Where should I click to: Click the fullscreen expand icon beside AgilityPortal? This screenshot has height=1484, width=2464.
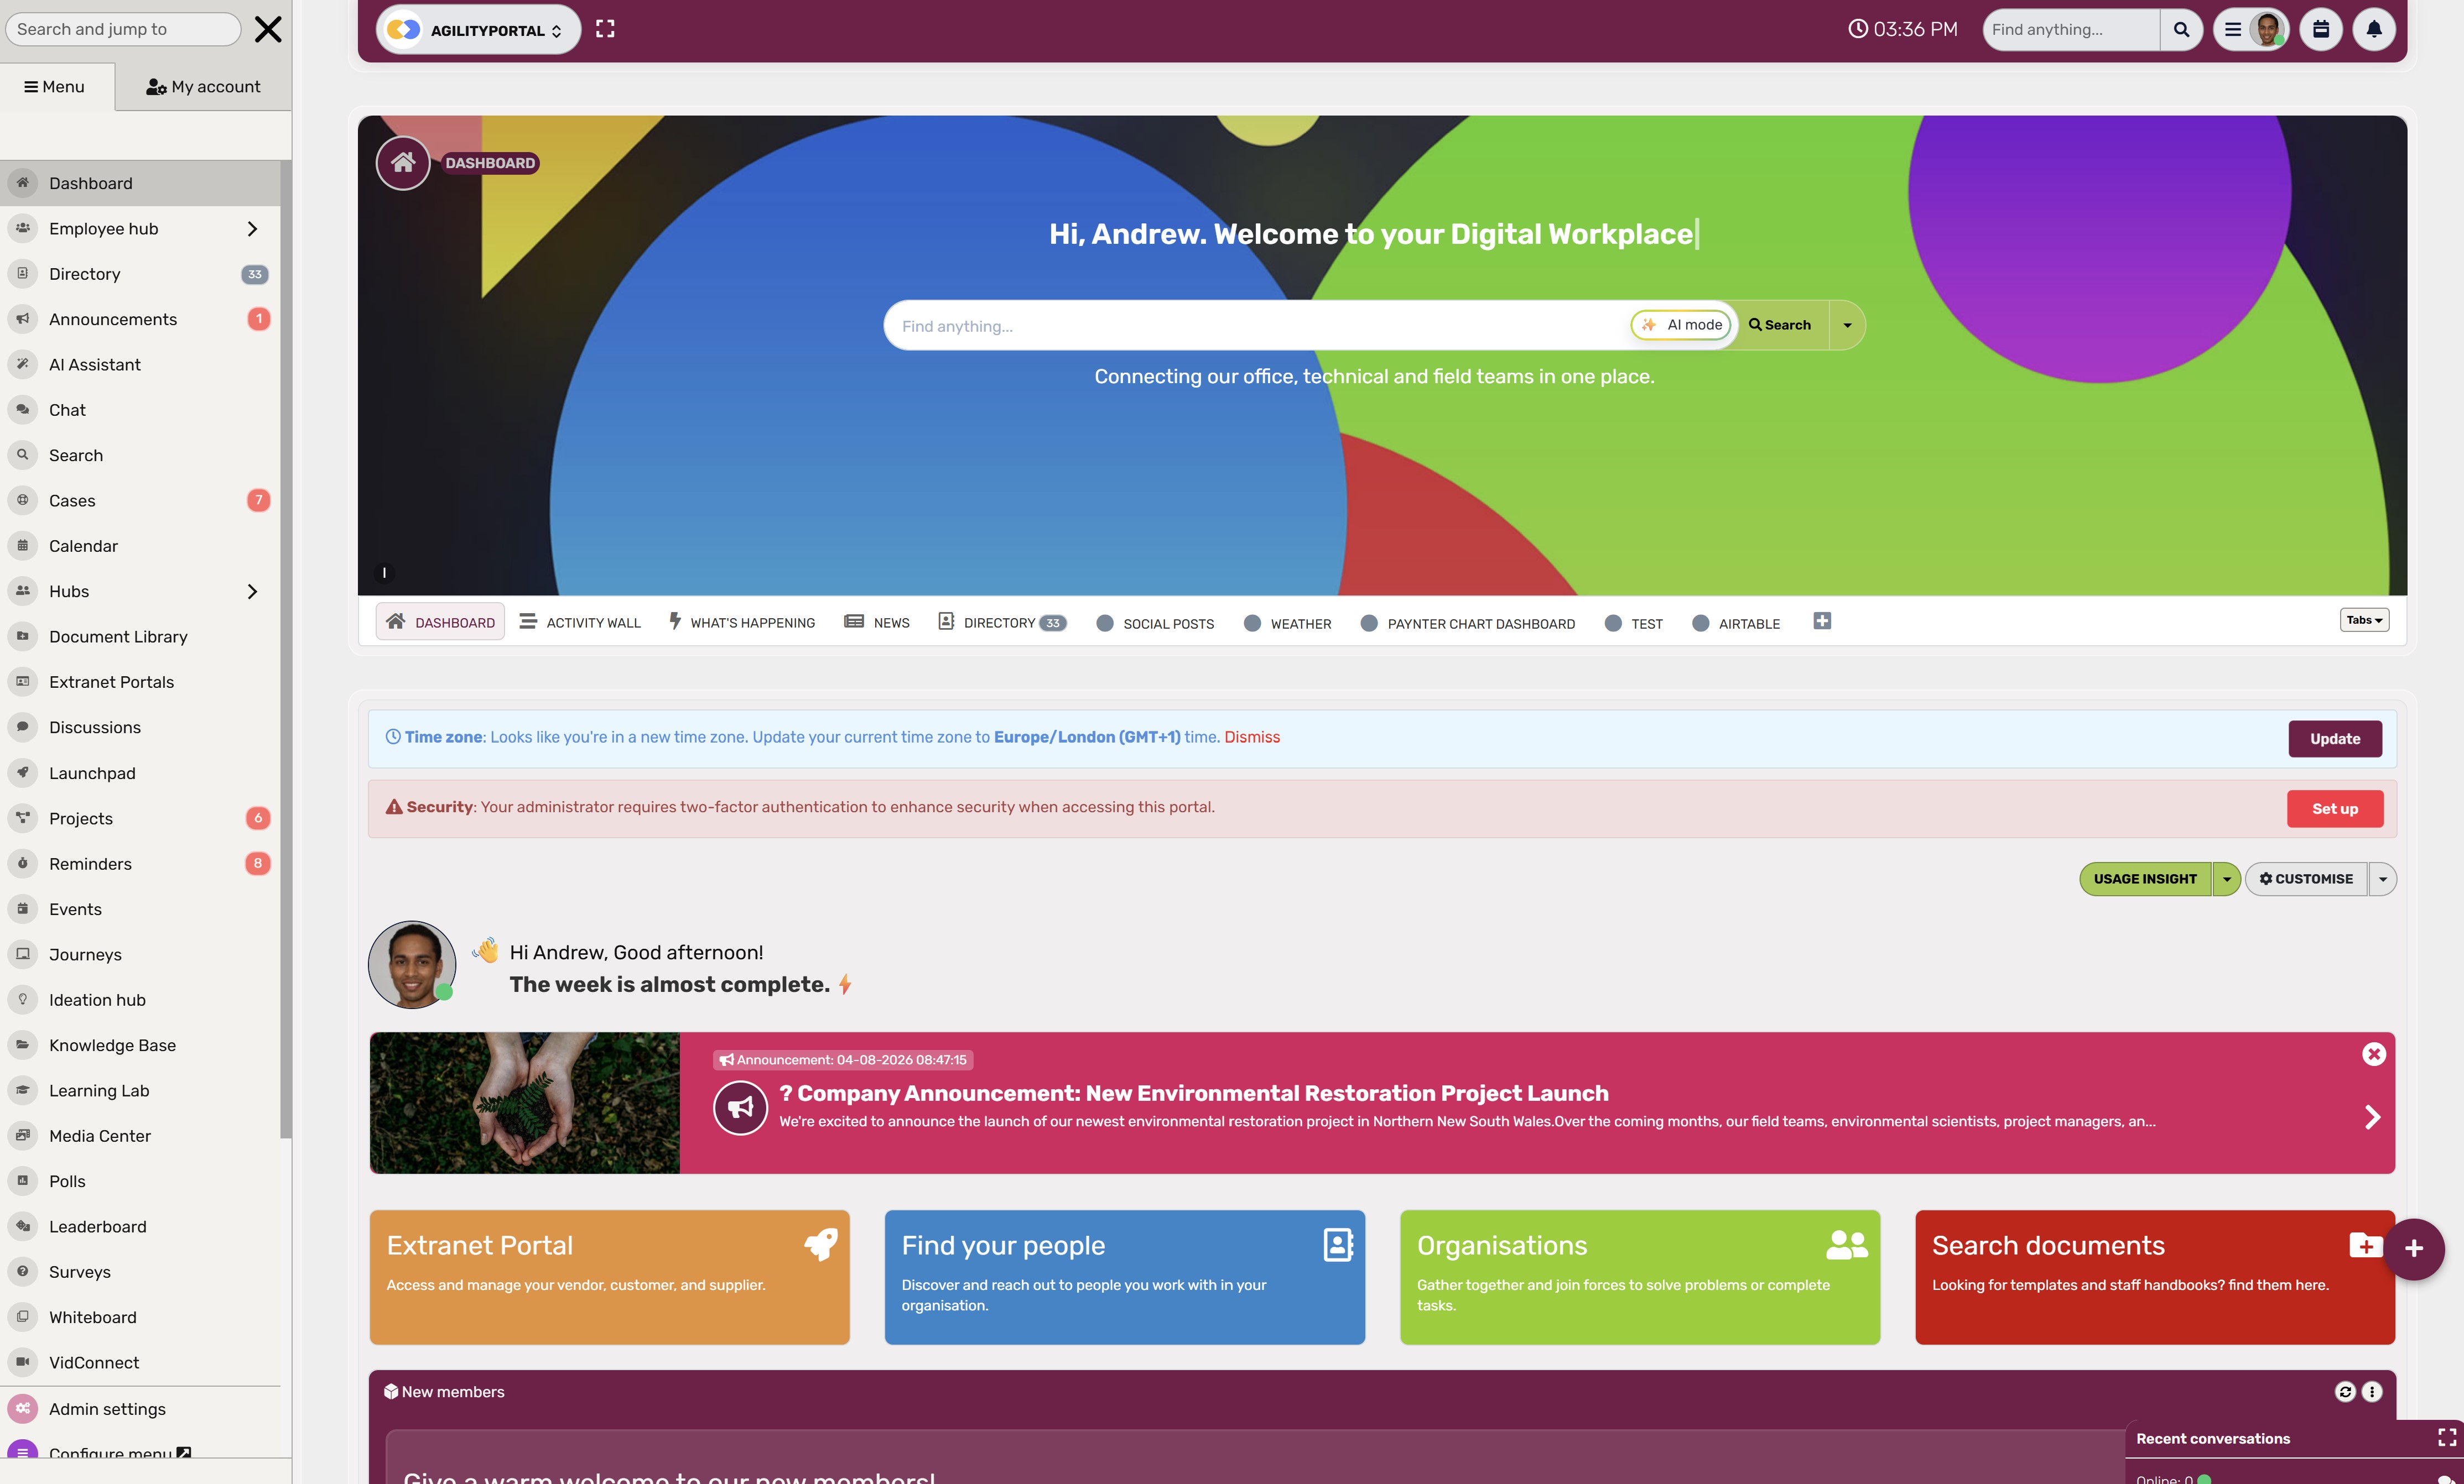[x=605, y=29]
